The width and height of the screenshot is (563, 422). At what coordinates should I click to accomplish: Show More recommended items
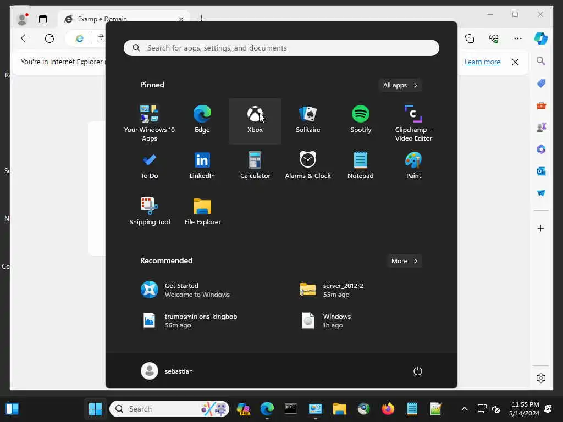pyautogui.click(x=404, y=261)
